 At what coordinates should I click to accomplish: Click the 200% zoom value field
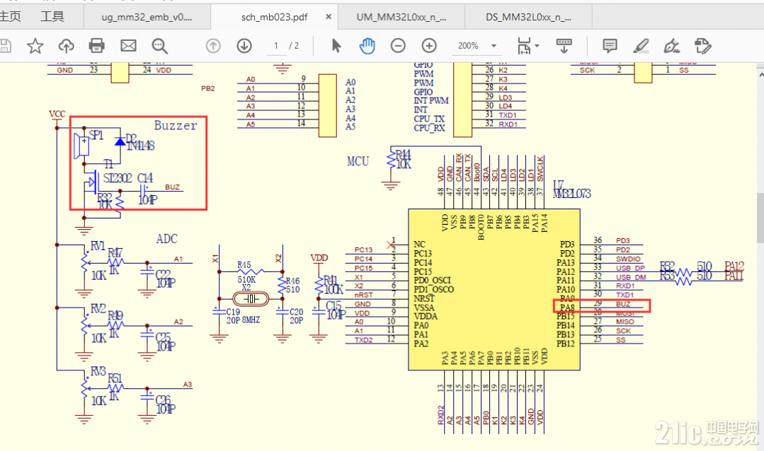[x=468, y=46]
